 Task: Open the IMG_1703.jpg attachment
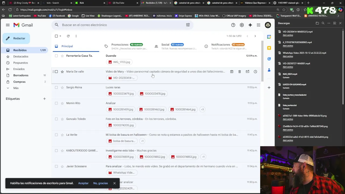(x=119, y=62)
